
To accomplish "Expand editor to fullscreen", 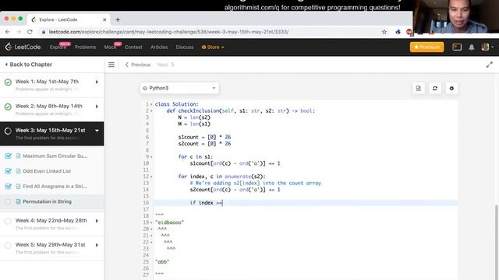I will [x=489, y=65].
